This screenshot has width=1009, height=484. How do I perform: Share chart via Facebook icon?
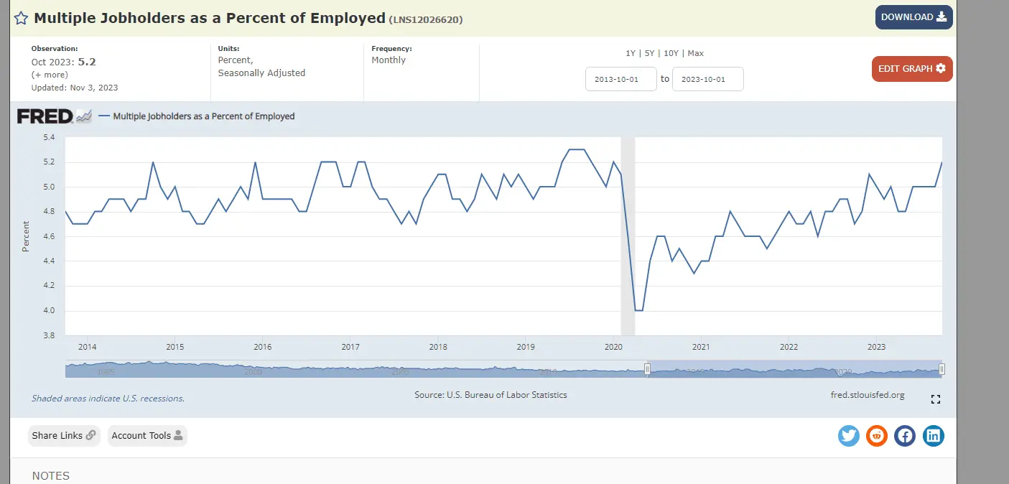[x=905, y=435]
